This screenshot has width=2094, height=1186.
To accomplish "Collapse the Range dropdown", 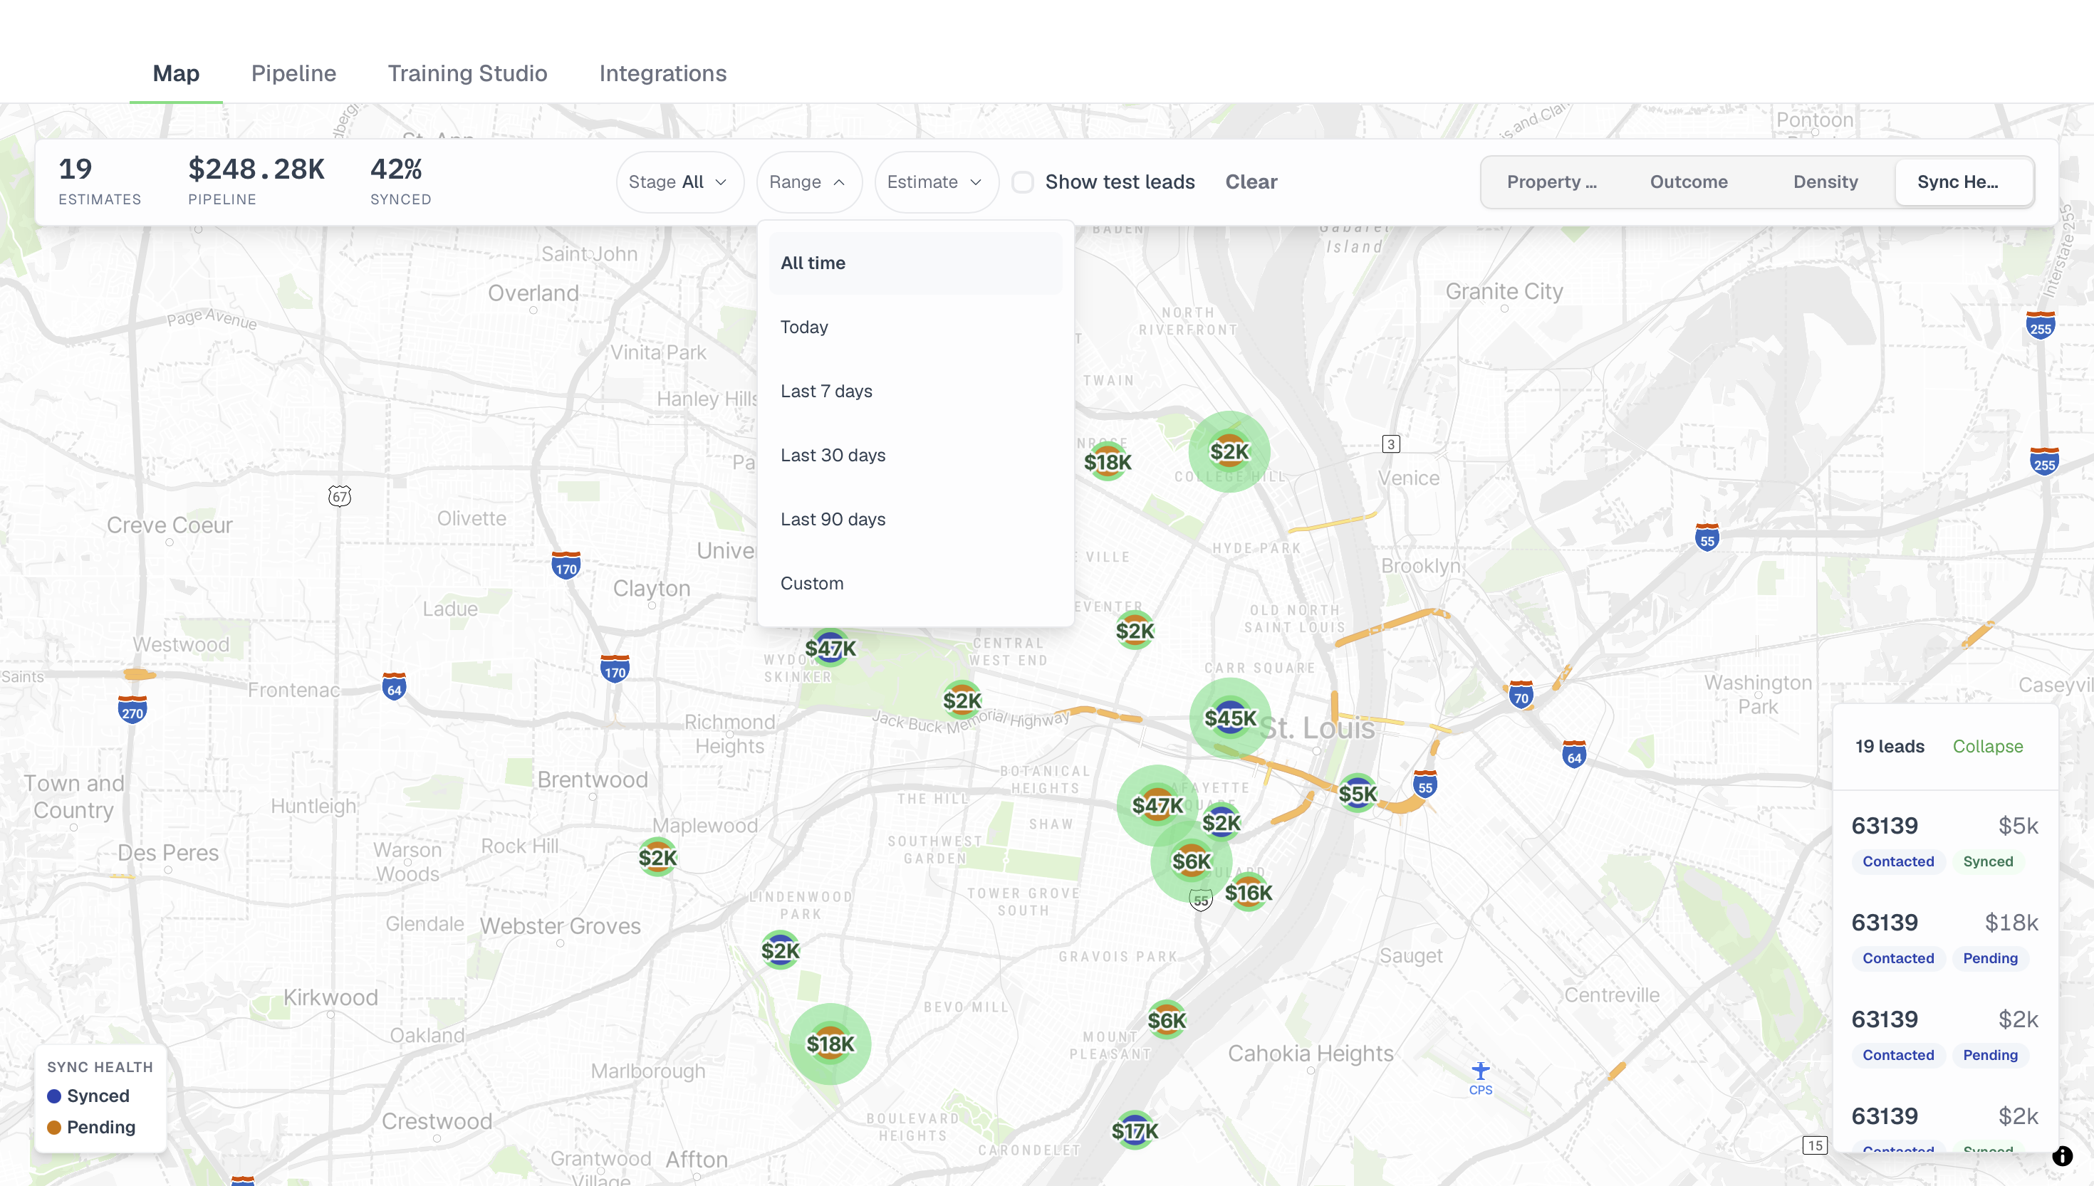I will pos(808,182).
